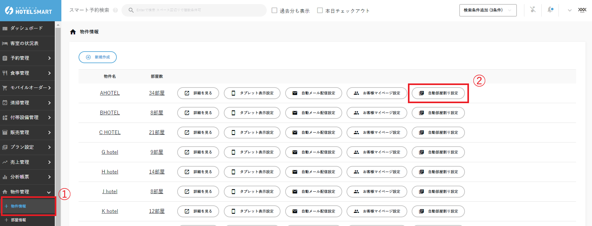Open ダッシュボード from the sidebar
The image size is (592, 226).
tap(27, 28)
